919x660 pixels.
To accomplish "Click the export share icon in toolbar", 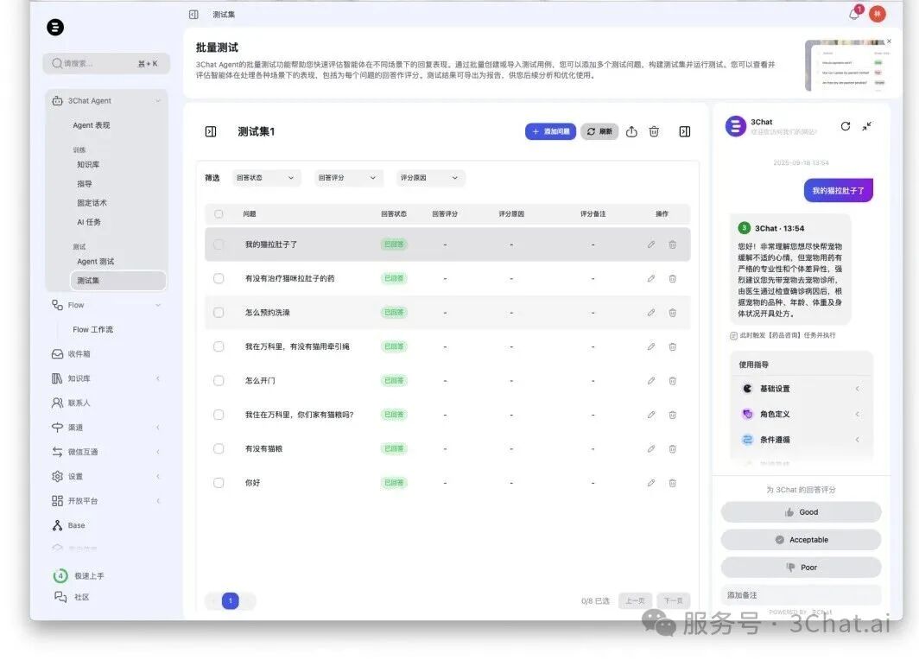I will click(631, 131).
